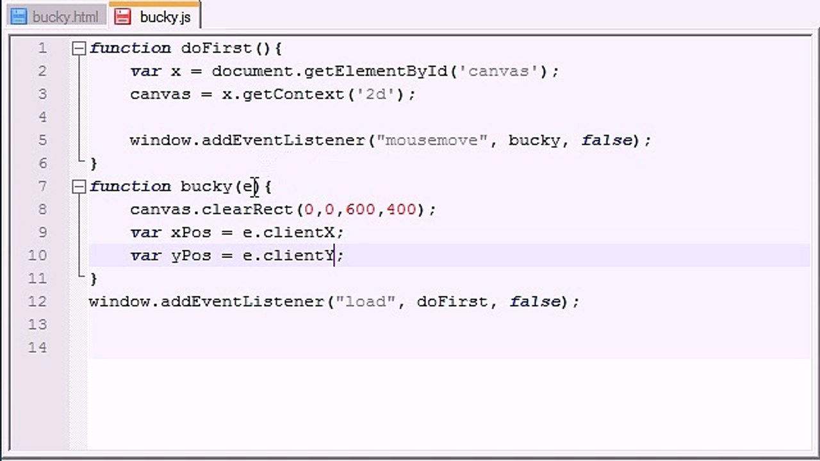Click 'bucky' argument in the mousemove listener
The width and height of the screenshot is (820, 461).
[534, 141]
